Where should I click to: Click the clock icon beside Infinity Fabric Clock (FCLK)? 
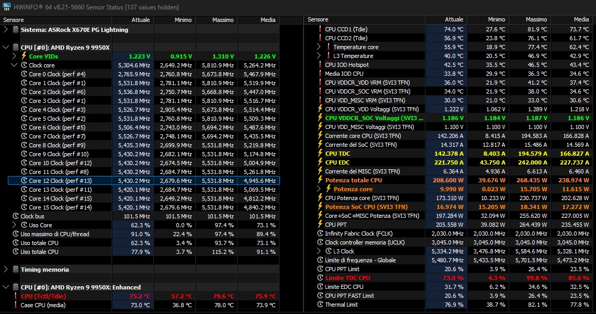(320, 234)
